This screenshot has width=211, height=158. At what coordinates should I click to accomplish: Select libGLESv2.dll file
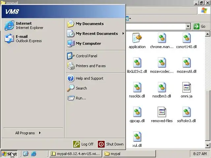(x=137, y=65)
